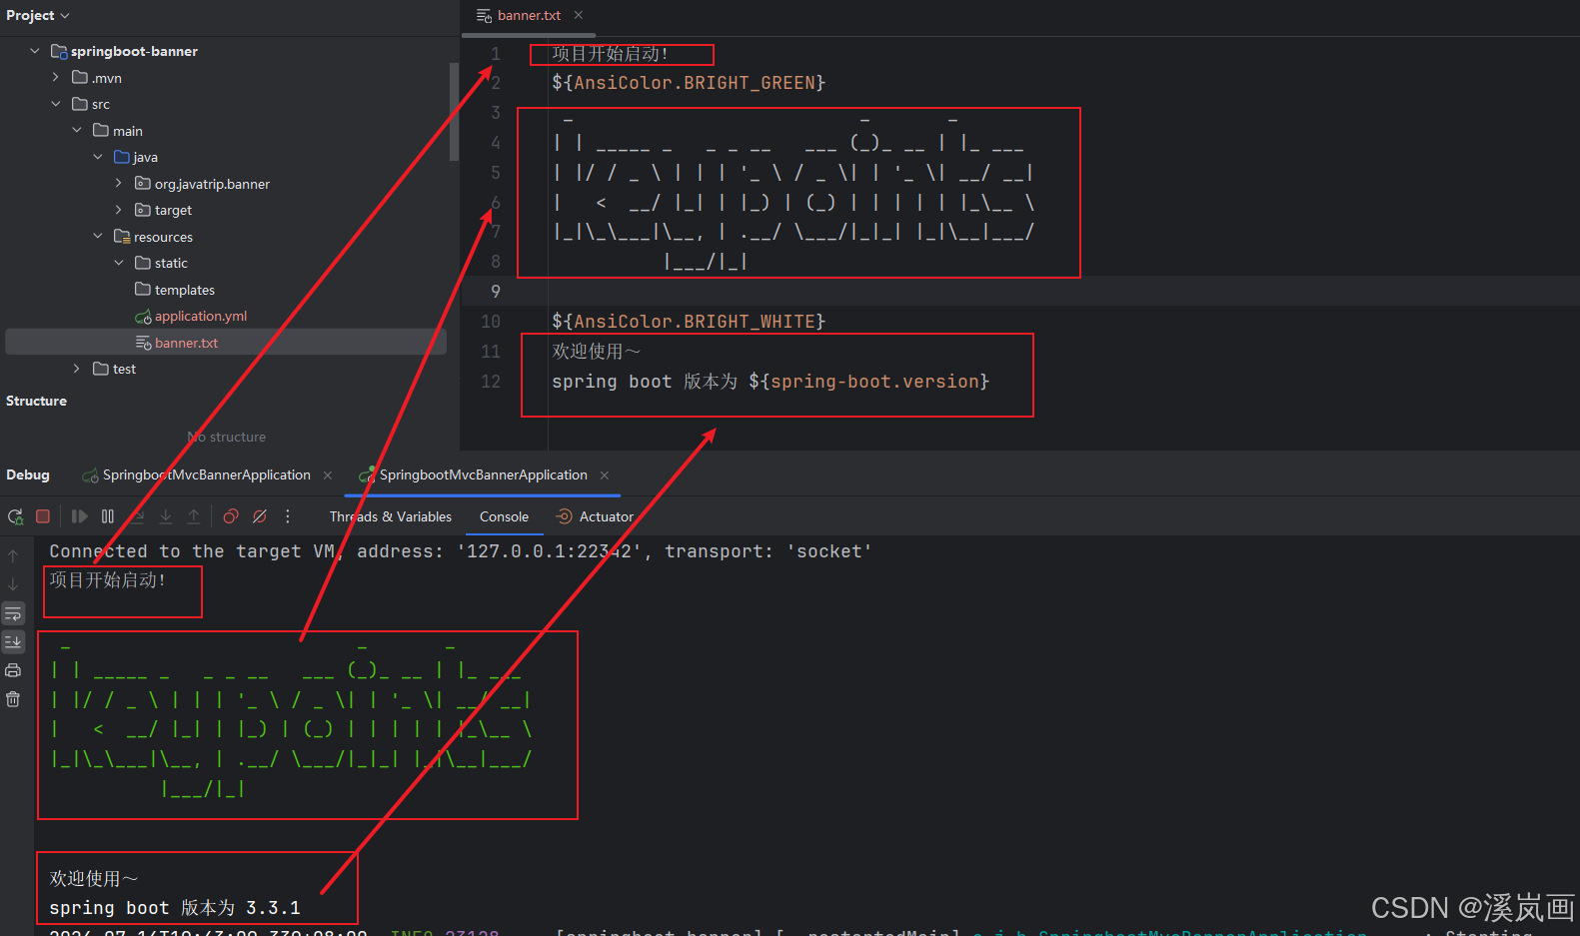Viewport: 1580px width, 936px height.
Task: Switch to Console tab
Action: 504,516
